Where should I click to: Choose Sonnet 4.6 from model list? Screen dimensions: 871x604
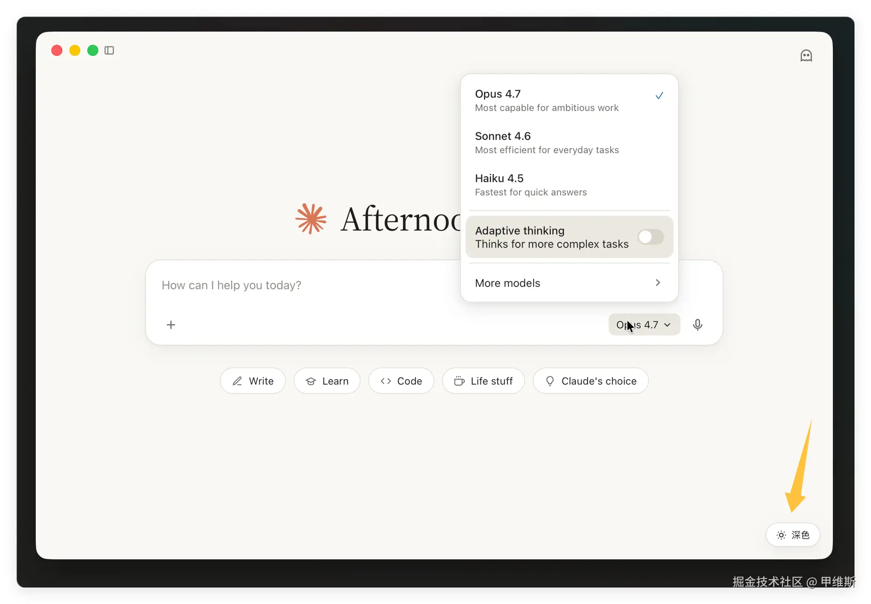point(569,142)
